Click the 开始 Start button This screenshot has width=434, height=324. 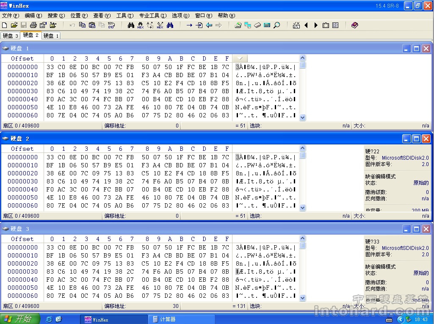[19, 319]
